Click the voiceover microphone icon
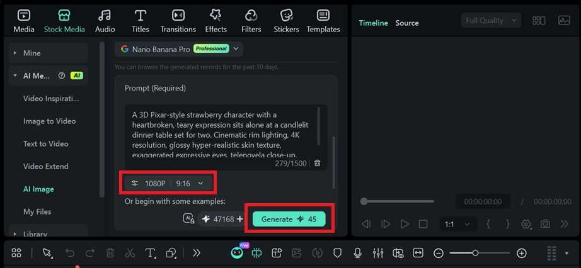The image size is (581, 268). pyautogui.click(x=357, y=253)
